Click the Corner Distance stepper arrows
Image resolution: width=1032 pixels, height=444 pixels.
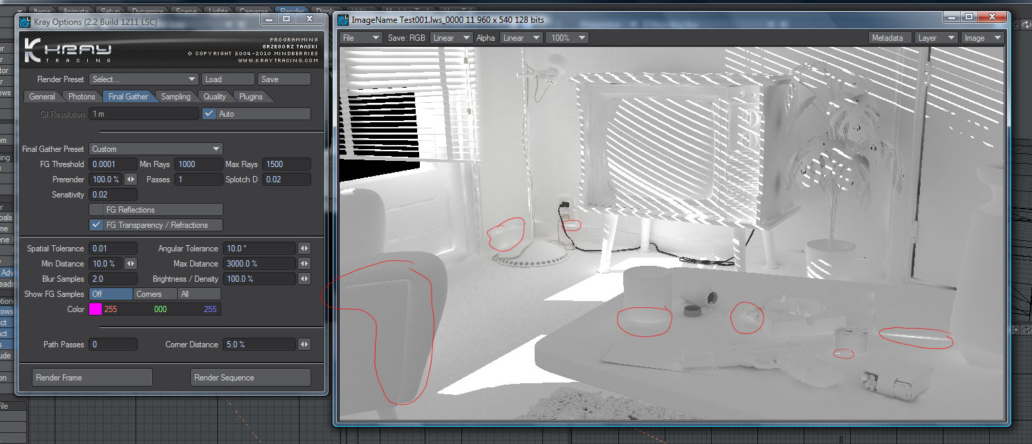click(304, 345)
